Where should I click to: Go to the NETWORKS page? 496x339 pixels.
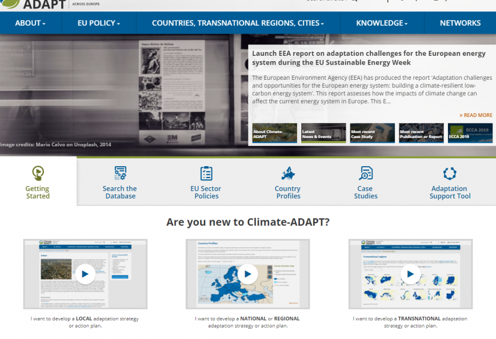[x=460, y=23]
